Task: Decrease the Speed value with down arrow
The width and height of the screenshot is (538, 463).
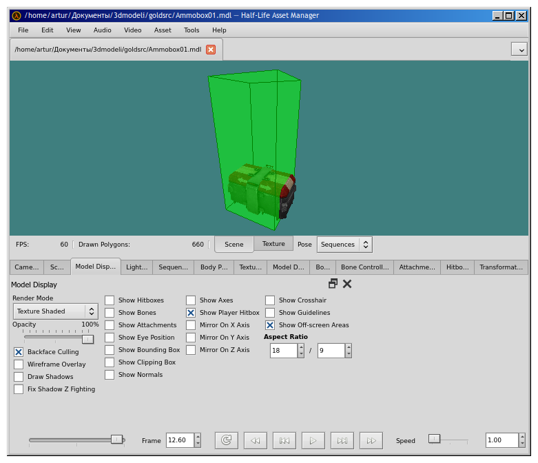Action: [x=522, y=444]
